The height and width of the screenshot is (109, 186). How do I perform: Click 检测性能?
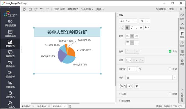[x=161, y=9]
